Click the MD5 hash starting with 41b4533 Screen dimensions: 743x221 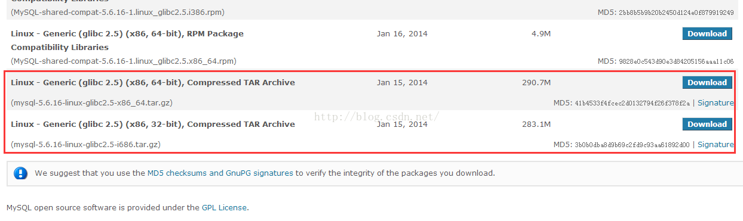pos(632,104)
